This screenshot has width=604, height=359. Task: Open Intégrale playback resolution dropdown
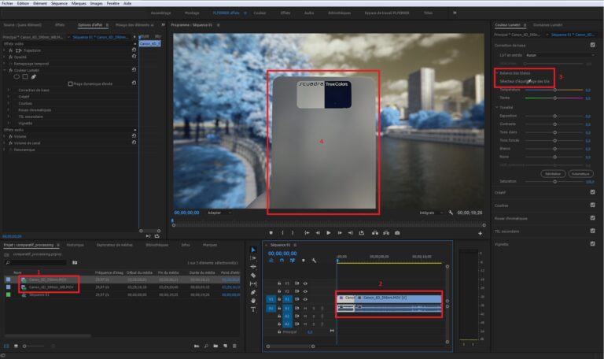[x=431, y=213]
